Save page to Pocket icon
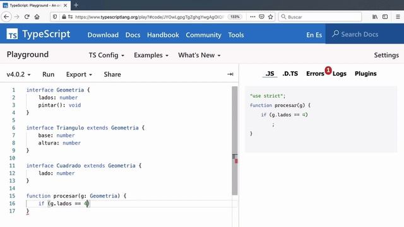 [261, 17]
